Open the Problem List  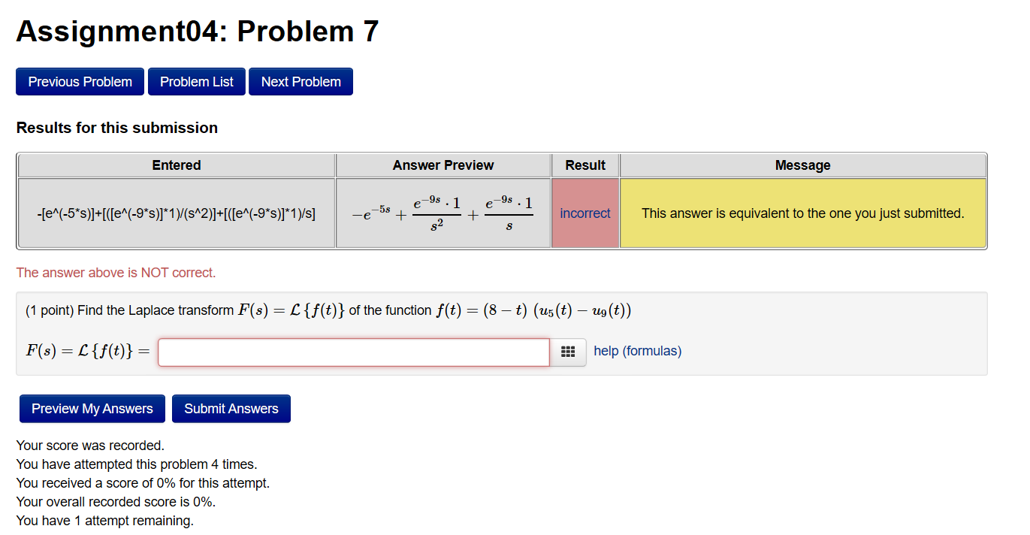point(196,81)
